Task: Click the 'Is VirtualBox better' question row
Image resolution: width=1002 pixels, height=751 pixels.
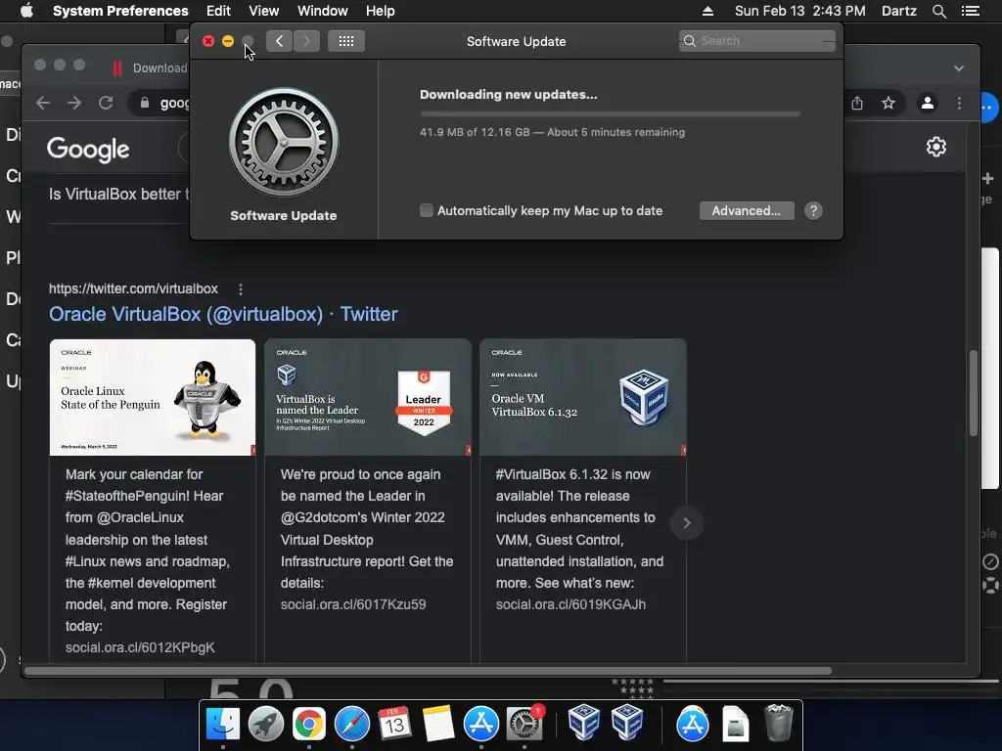Action: click(x=118, y=195)
